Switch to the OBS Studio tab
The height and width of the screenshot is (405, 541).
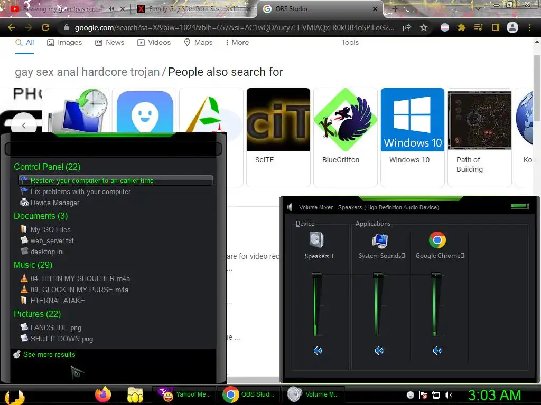coord(320,9)
